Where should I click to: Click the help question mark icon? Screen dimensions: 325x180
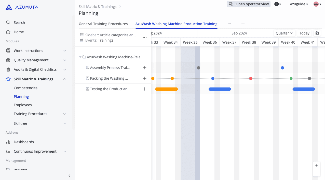pyautogui.click(x=276, y=4)
